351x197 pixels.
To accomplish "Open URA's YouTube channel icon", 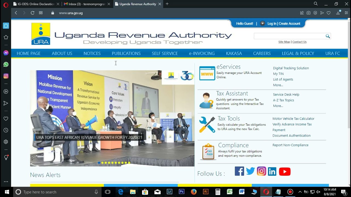I will pos(285,172).
